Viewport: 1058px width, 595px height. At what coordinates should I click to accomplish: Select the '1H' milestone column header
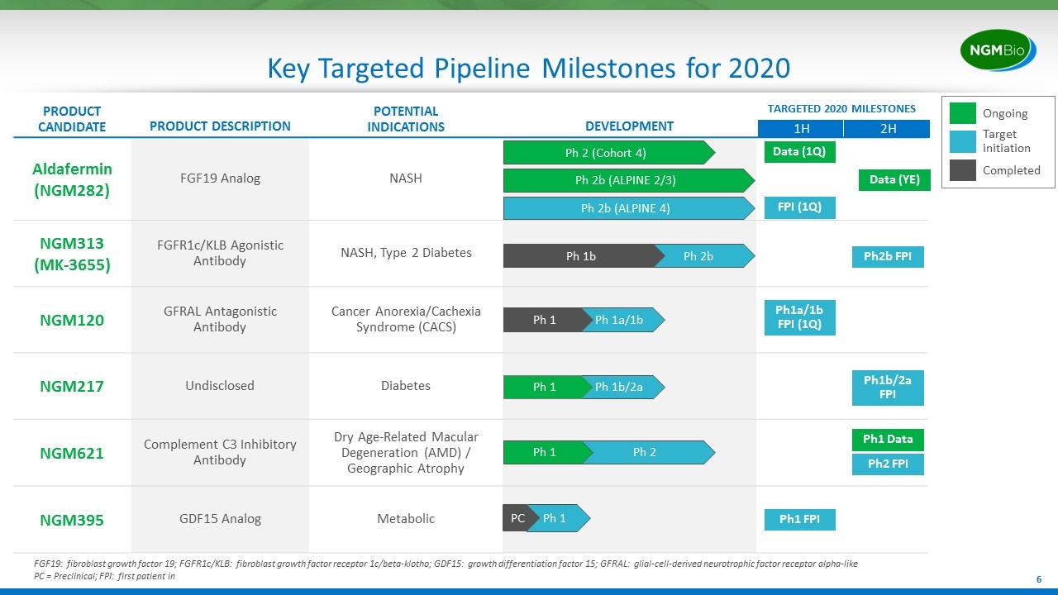[x=801, y=129]
